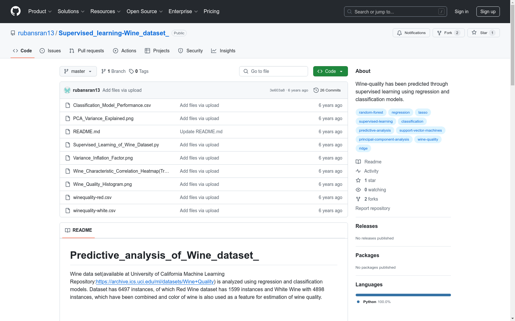Click Report repository link
The image size is (515, 321).
pyautogui.click(x=373, y=208)
